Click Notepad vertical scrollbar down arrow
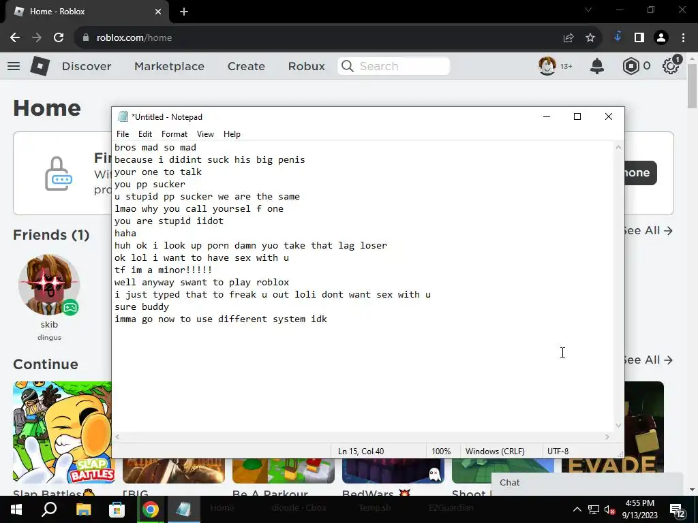This screenshot has height=523, width=698. (x=618, y=426)
